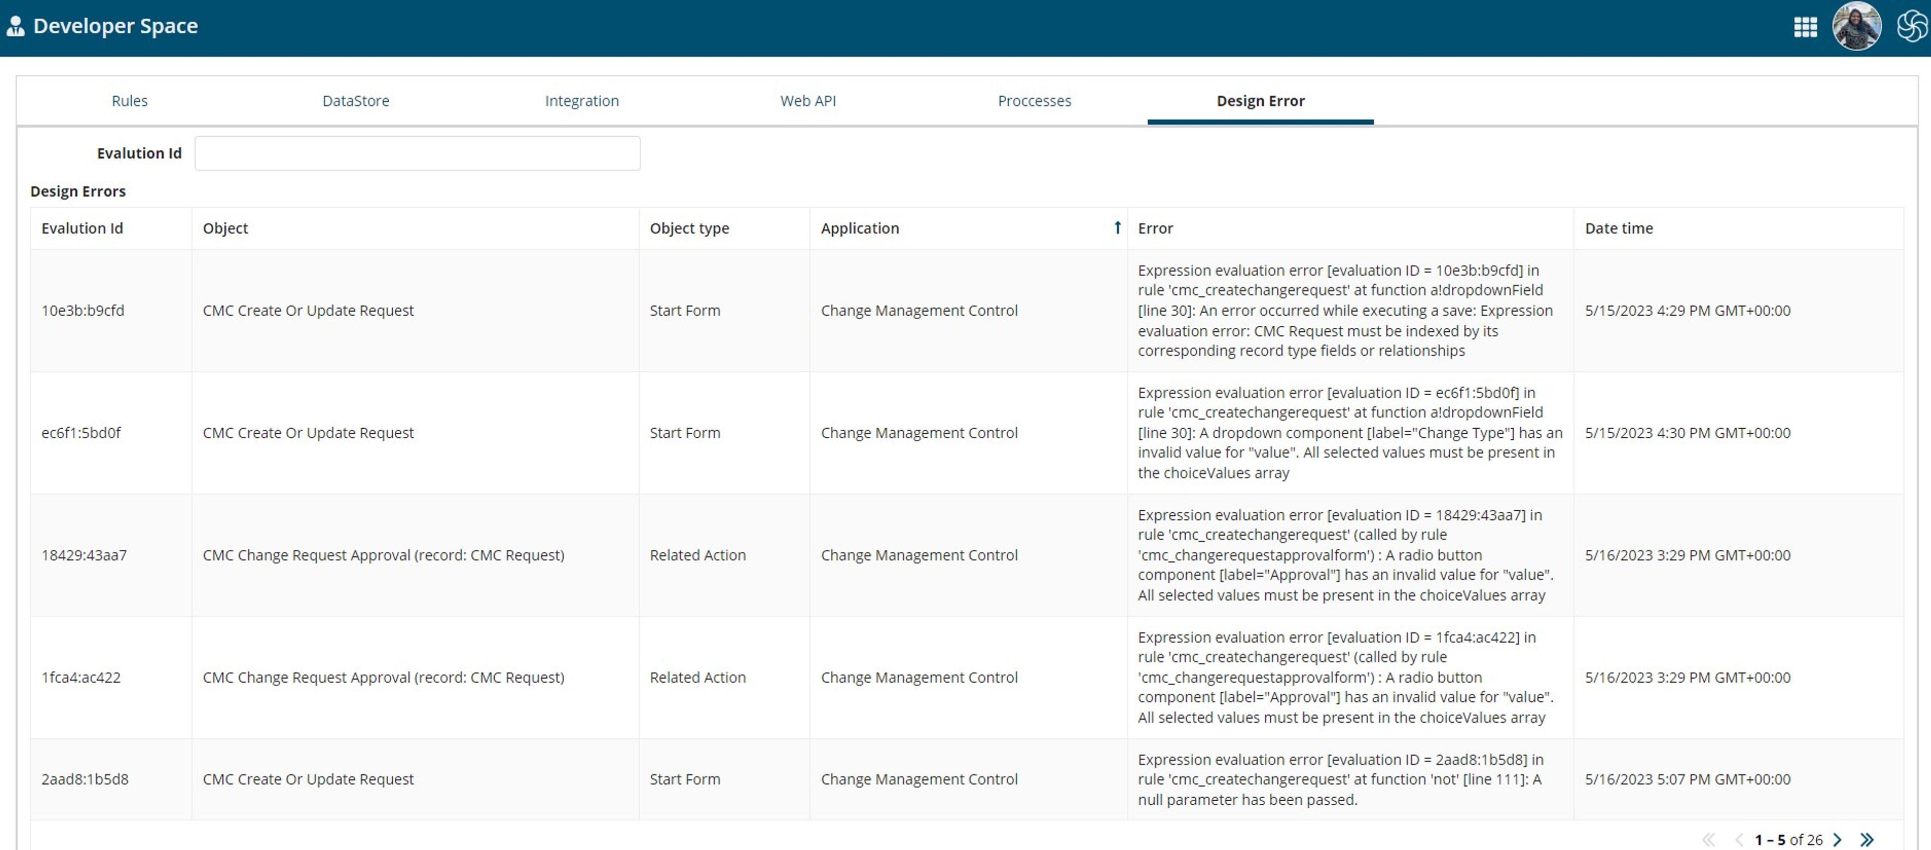Sort by Evalution Id column header

[81, 228]
